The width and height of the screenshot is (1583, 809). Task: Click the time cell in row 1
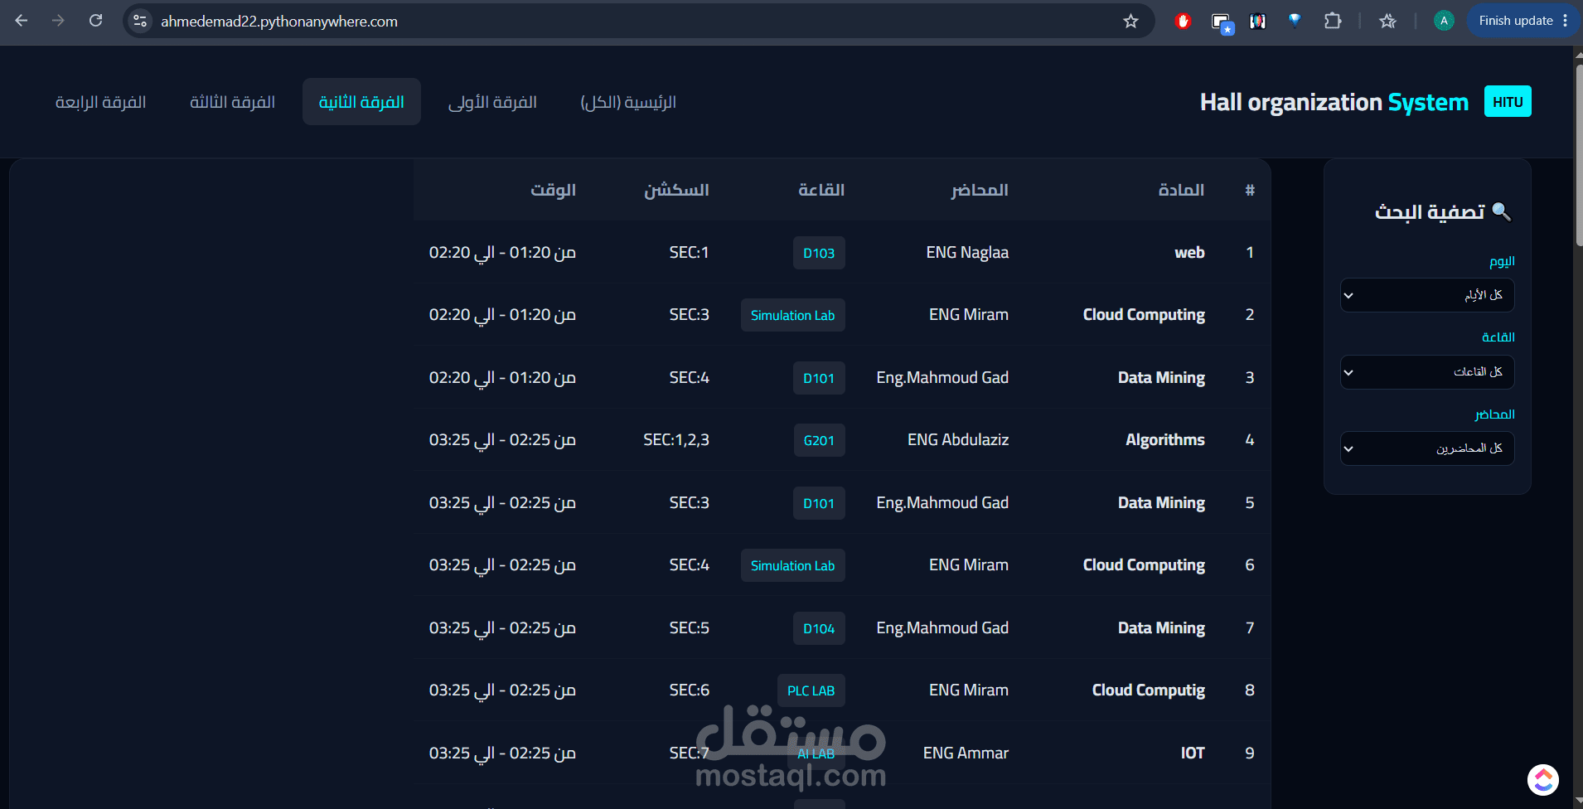point(502,252)
